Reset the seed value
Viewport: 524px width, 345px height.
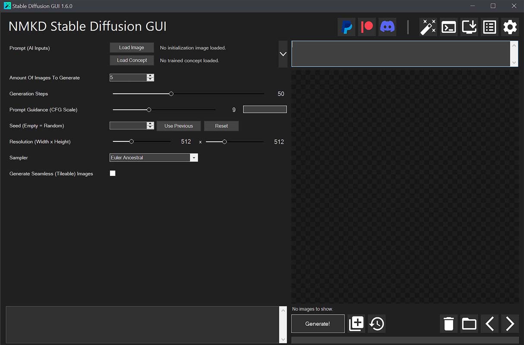click(221, 126)
